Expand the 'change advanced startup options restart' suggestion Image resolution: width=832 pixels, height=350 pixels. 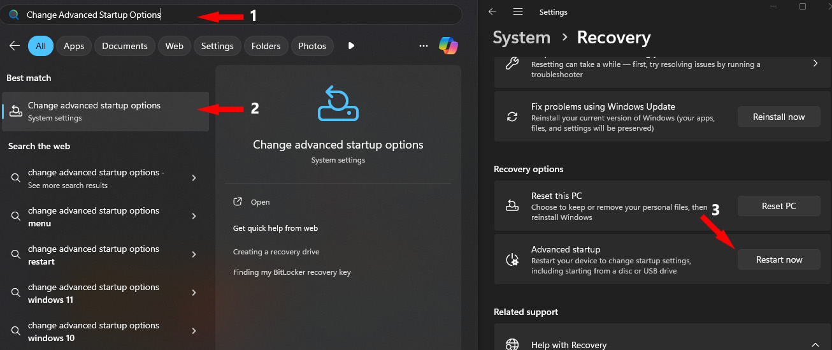(194, 255)
